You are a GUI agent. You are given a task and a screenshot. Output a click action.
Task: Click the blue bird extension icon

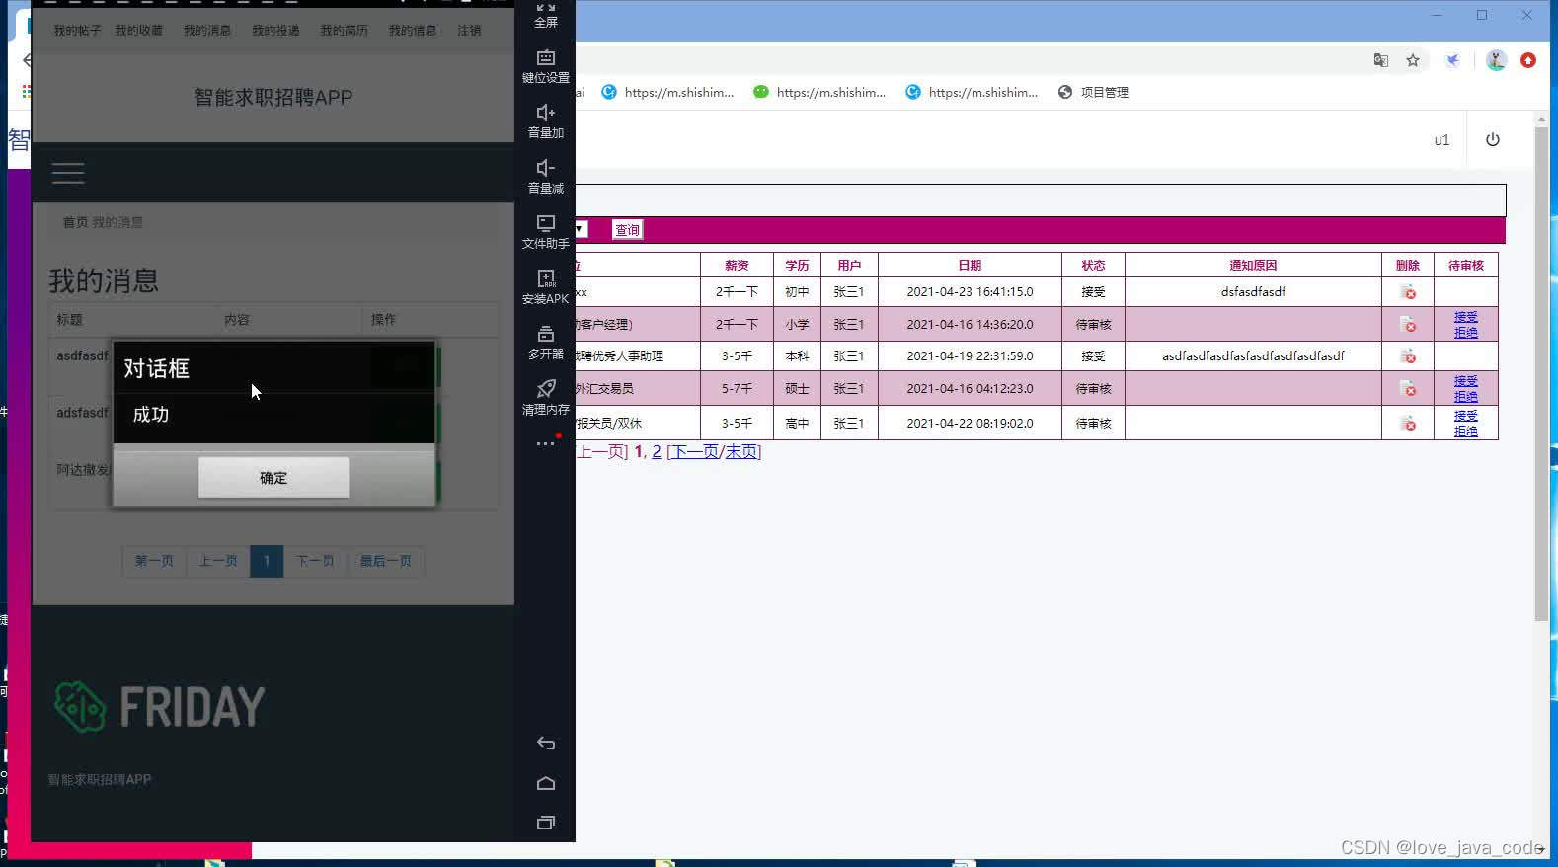(1453, 60)
